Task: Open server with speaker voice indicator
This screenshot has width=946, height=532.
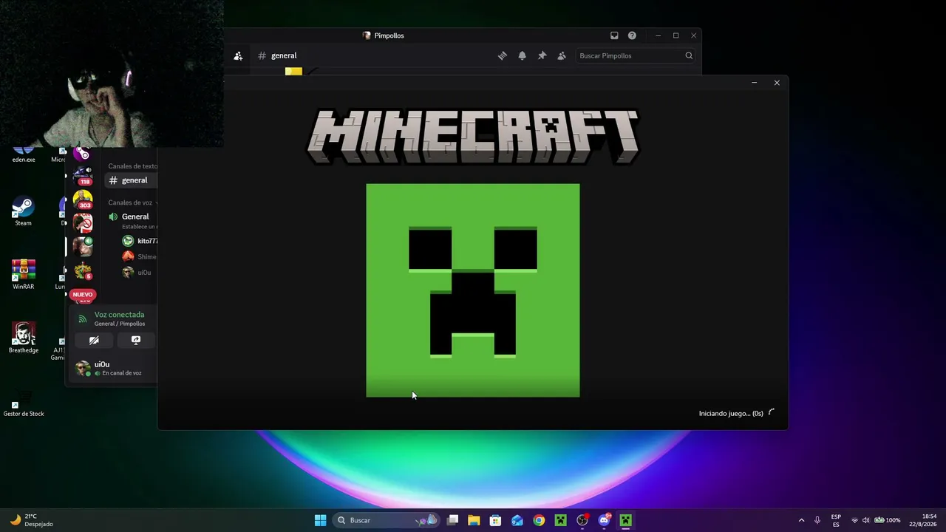Action: pos(83,247)
